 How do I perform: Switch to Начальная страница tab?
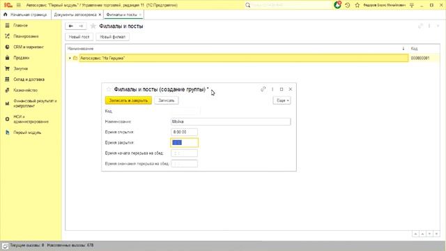pyautogui.click(x=29, y=15)
